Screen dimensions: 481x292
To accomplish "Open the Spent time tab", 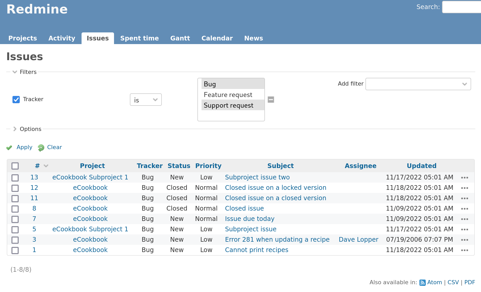I will [139, 38].
